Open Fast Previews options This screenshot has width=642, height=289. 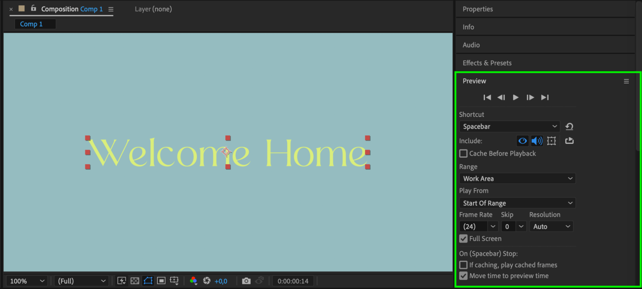tap(121, 281)
